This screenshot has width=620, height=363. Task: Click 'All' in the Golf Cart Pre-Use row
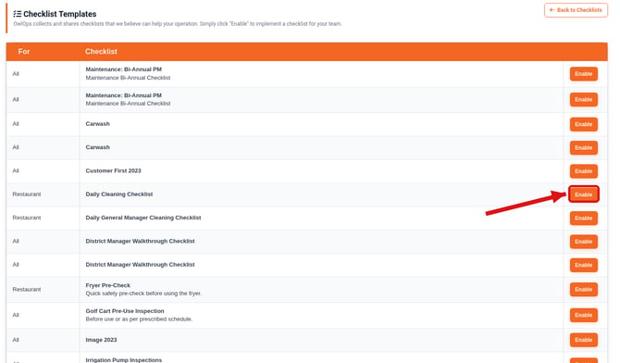(16, 315)
